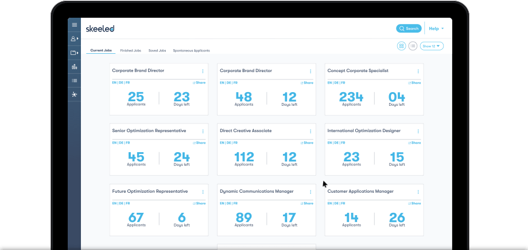Click the Search button
528x250 pixels.
tap(409, 29)
